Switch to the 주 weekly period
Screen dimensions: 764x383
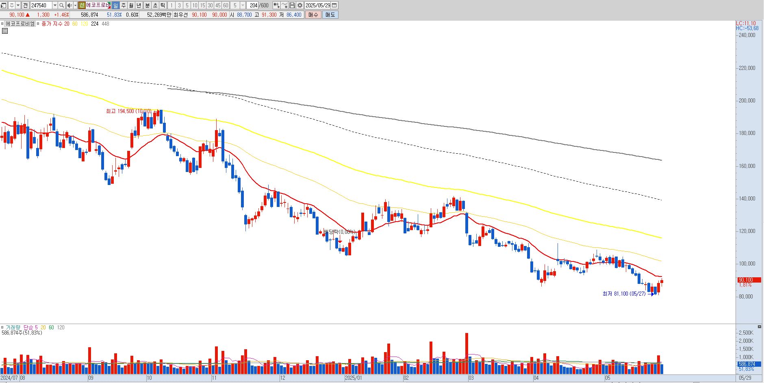(x=124, y=5)
